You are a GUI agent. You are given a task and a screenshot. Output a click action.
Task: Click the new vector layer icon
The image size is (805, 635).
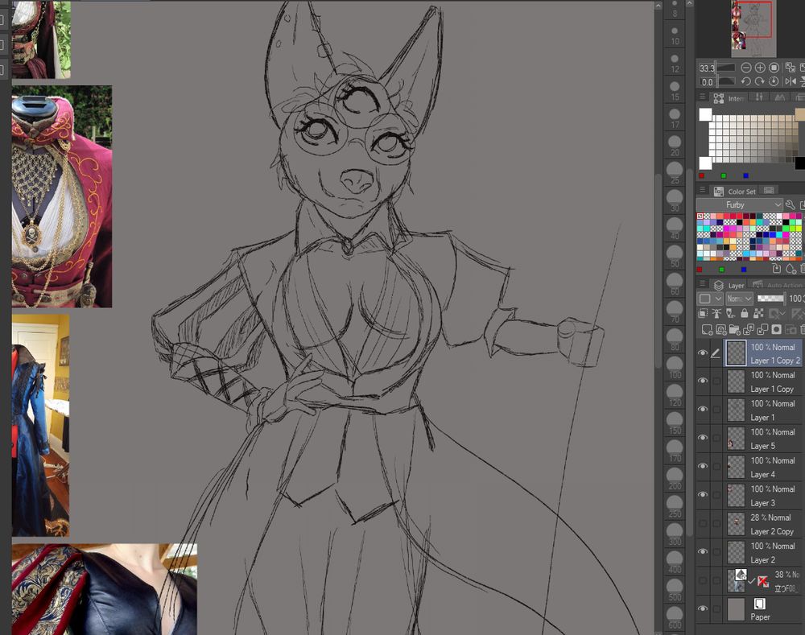point(720,329)
